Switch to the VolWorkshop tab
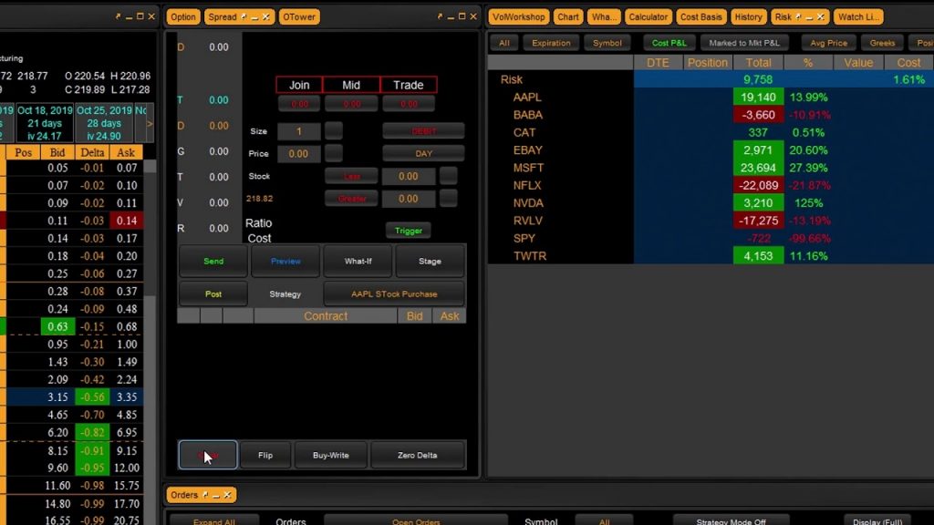The width and height of the screenshot is (934, 525). (518, 16)
